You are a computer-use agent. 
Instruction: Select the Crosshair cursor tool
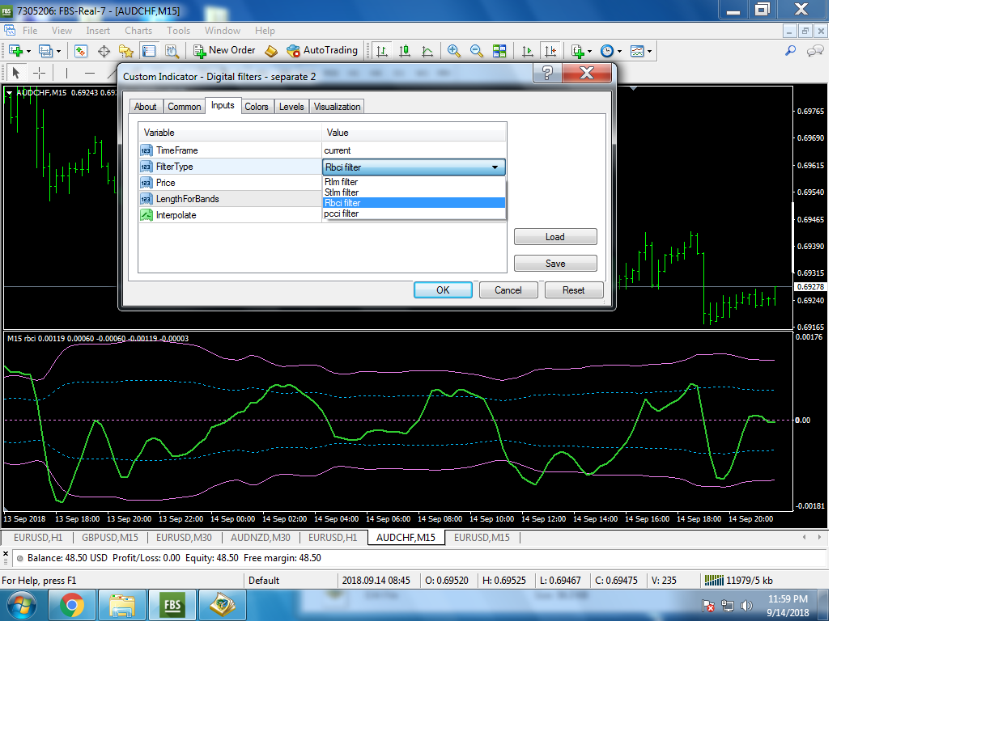tap(39, 73)
